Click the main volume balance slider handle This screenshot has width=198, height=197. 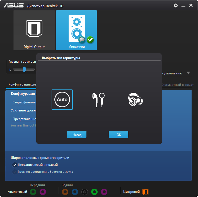(x=24, y=69)
